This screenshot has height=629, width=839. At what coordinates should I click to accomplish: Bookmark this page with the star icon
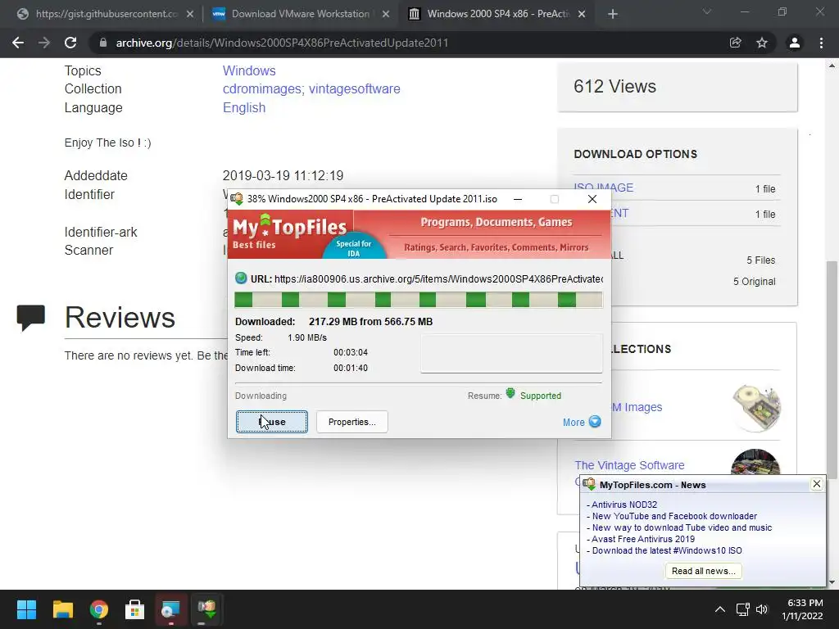click(x=762, y=43)
